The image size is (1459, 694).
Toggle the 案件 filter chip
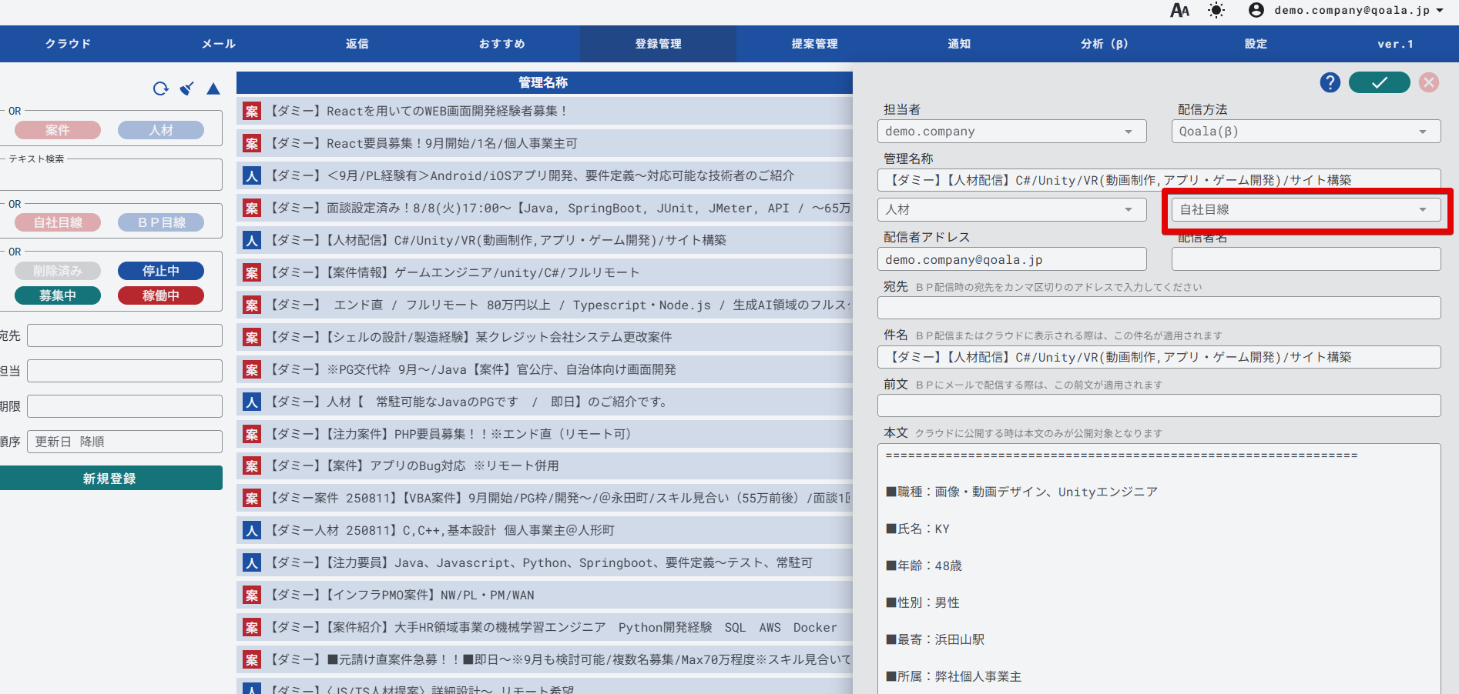tap(58, 130)
